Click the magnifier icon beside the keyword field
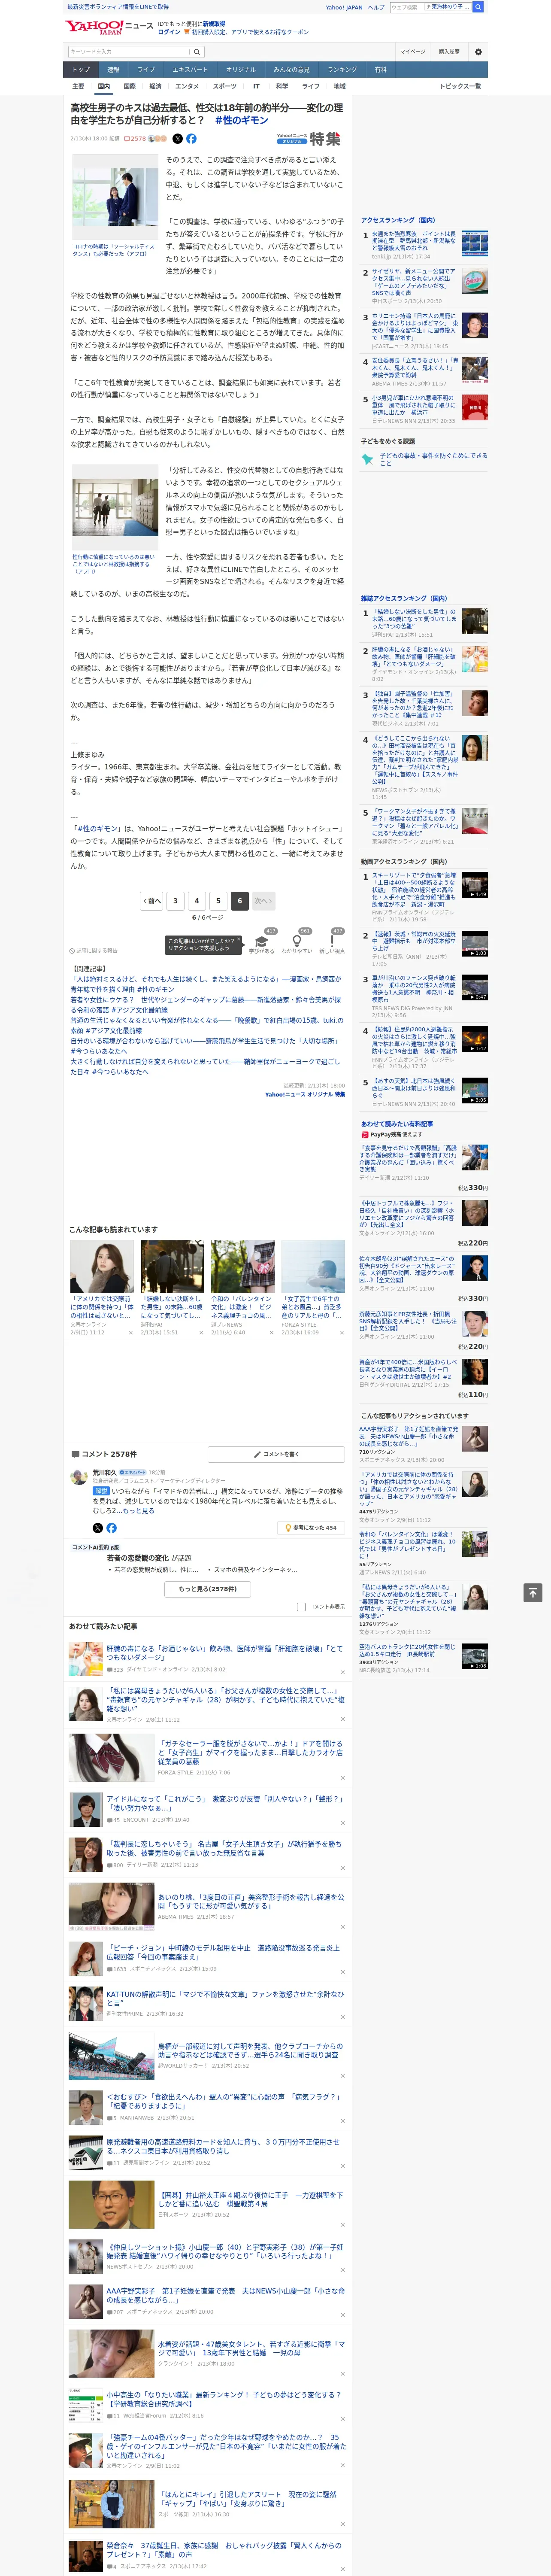Viewport: 551px width, 2576px height. click(x=197, y=52)
